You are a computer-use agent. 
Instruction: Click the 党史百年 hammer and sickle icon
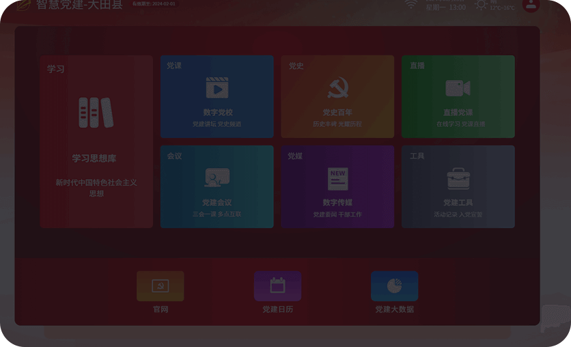click(337, 88)
